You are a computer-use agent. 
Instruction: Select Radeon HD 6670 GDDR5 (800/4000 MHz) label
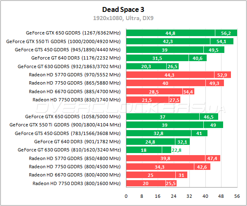(x=75, y=175)
